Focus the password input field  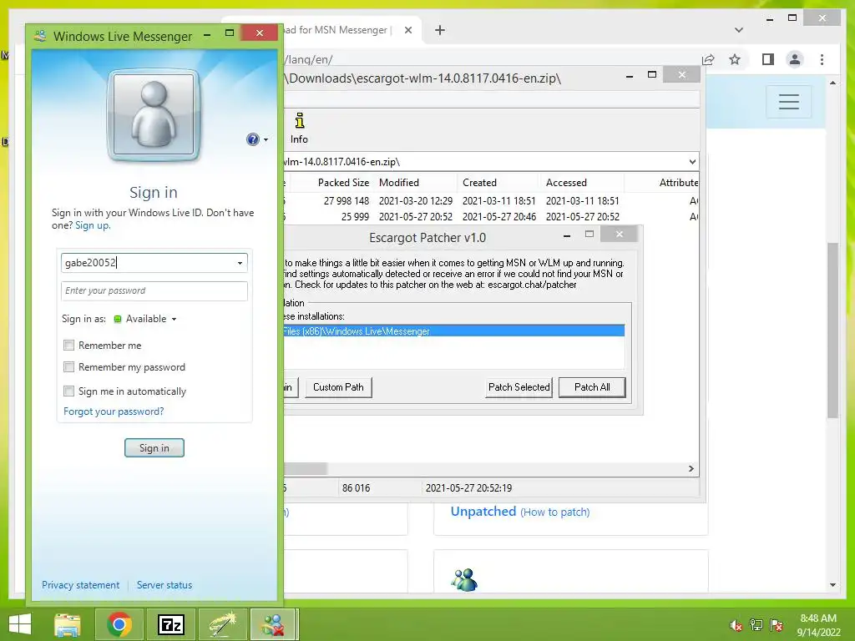click(x=154, y=290)
